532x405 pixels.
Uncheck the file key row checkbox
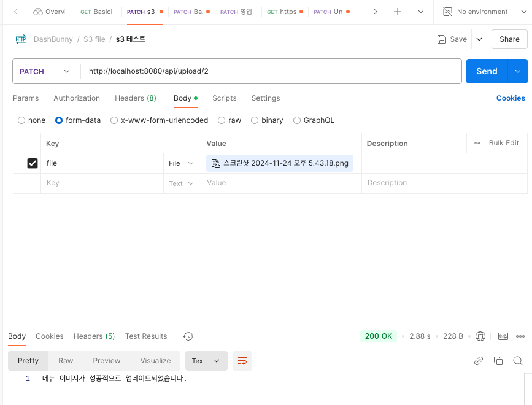point(33,163)
